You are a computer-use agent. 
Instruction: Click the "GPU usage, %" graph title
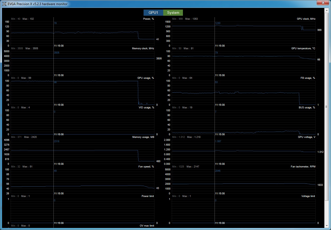point(146,78)
